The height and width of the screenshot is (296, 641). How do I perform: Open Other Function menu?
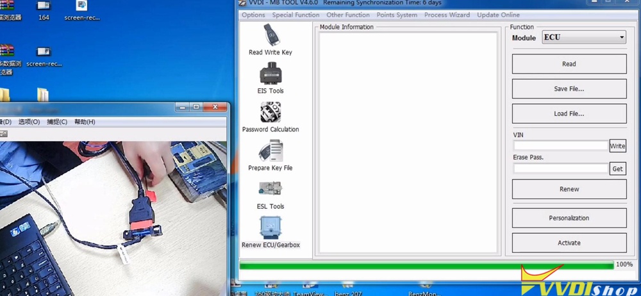(348, 15)
